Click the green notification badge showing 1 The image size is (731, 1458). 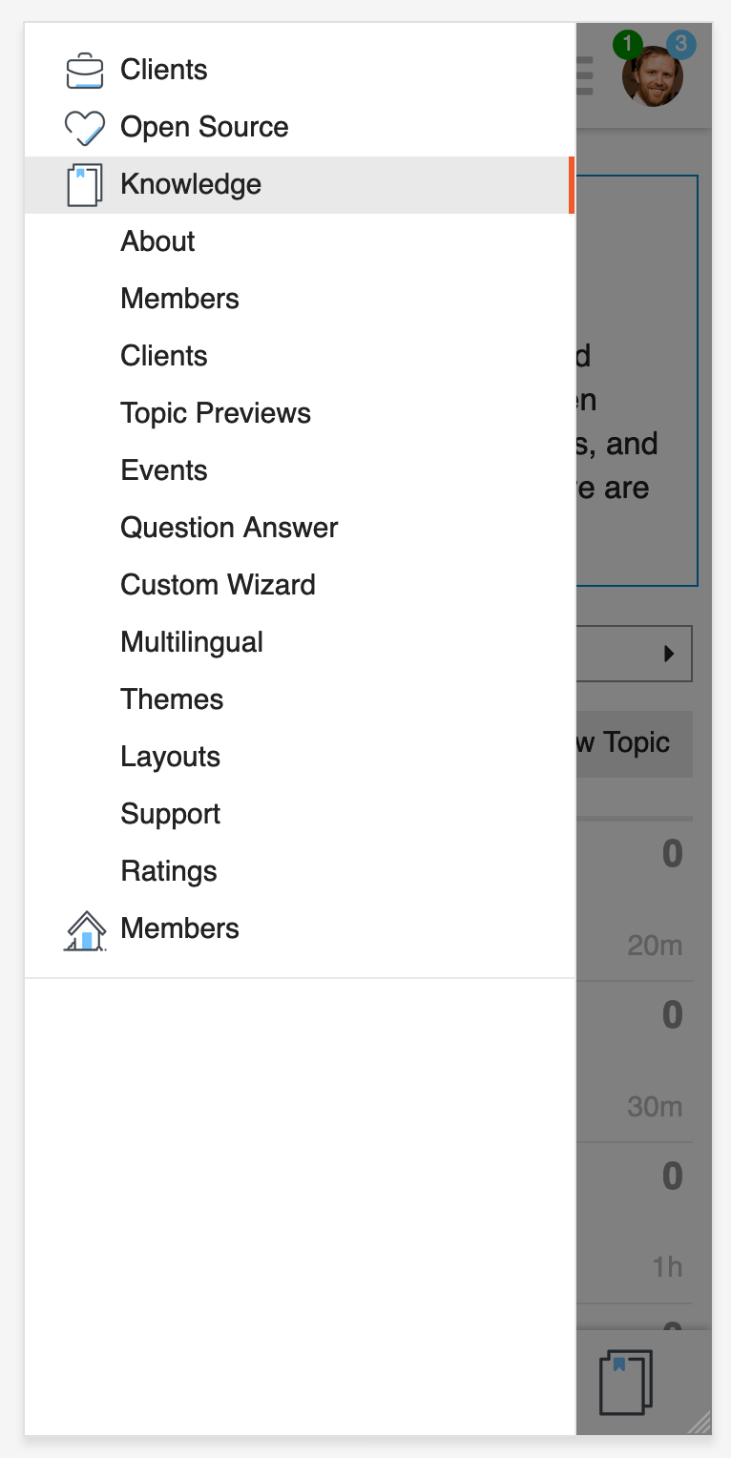pos(627,43)
